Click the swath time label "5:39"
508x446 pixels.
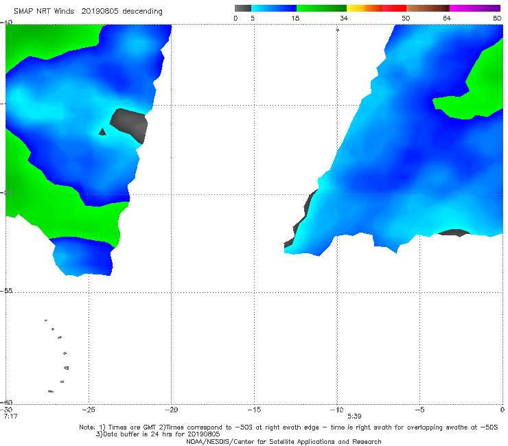354,416
